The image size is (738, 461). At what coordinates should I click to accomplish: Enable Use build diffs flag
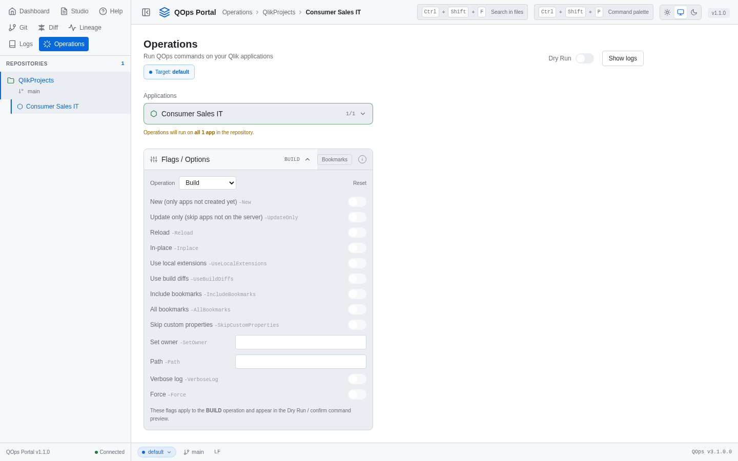(357, 279)
